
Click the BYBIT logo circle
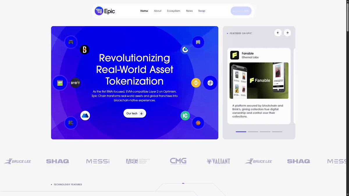point(75,83)
